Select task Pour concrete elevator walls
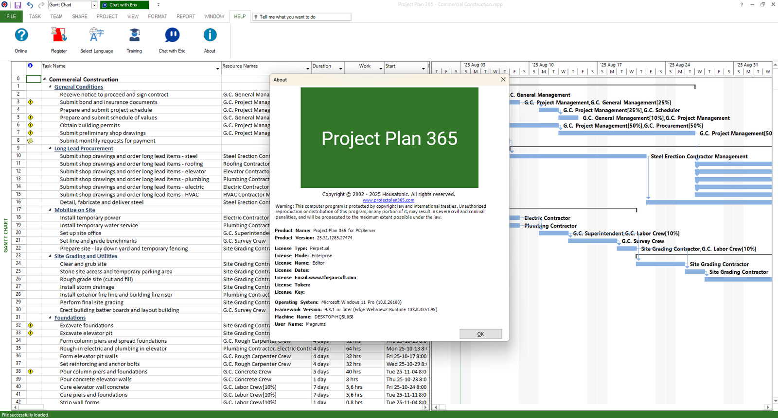Viewport: 778px width, 418px height. coord(96,380)
